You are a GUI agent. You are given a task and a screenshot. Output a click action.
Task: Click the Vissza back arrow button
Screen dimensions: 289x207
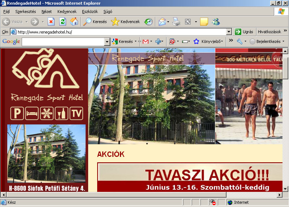tap(12, 22)
